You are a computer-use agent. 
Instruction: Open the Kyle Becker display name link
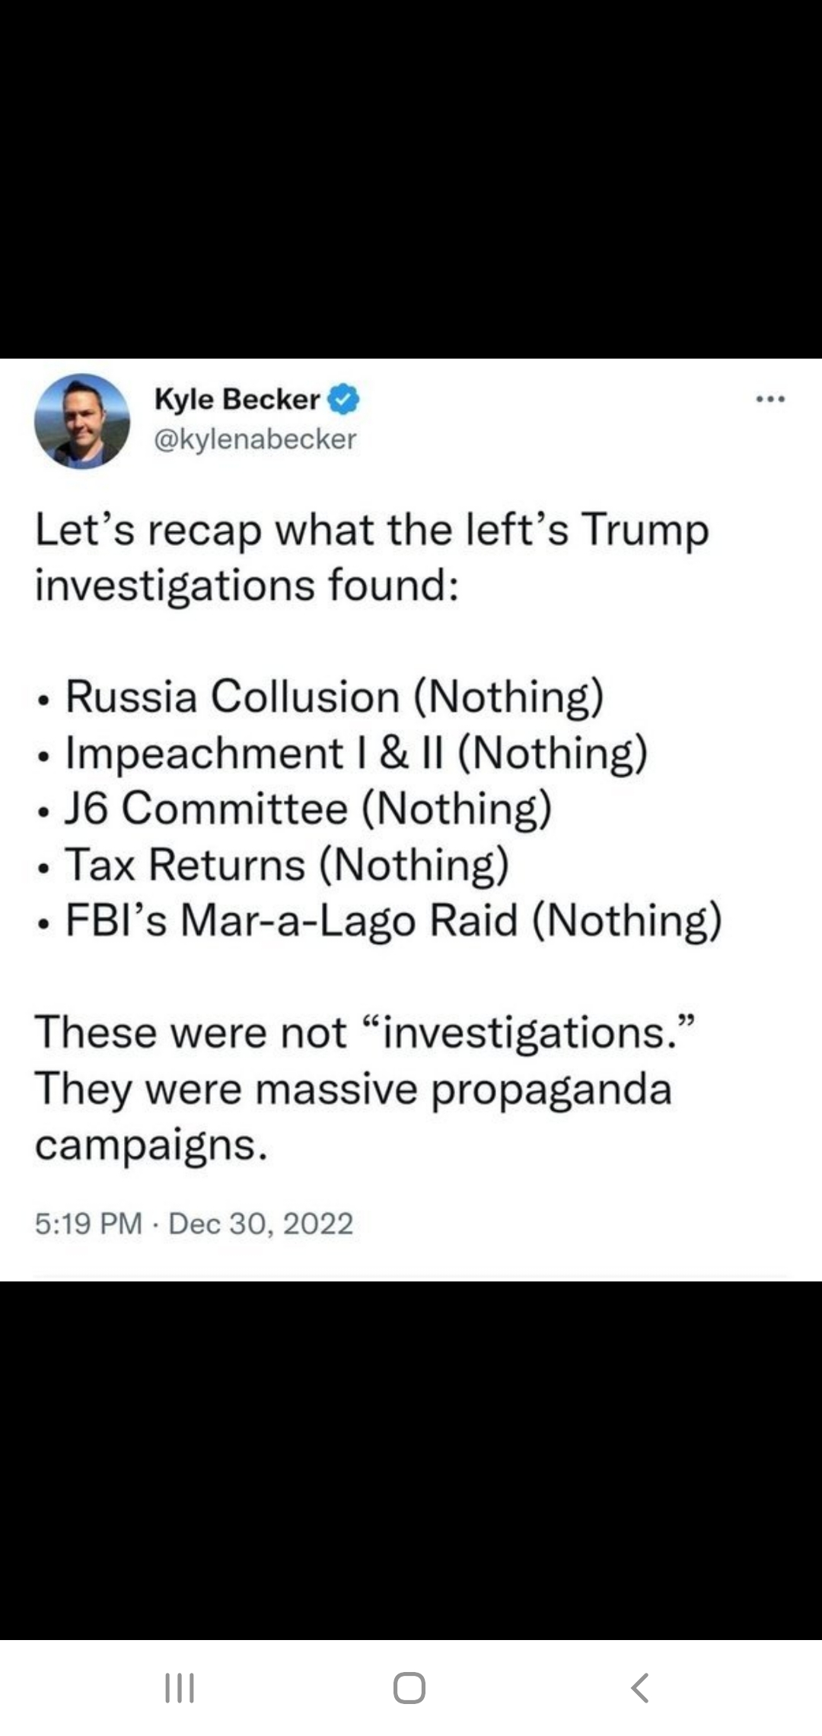(x=237, y=399)
